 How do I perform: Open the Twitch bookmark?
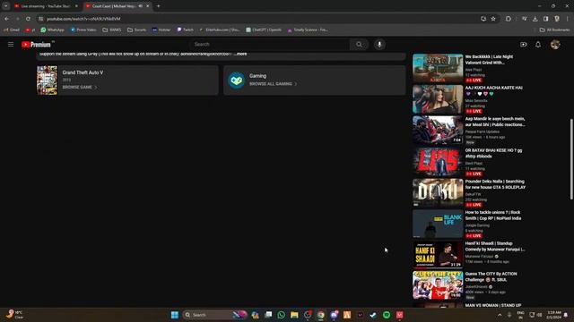pyautogui.click(x=186, y=30)
